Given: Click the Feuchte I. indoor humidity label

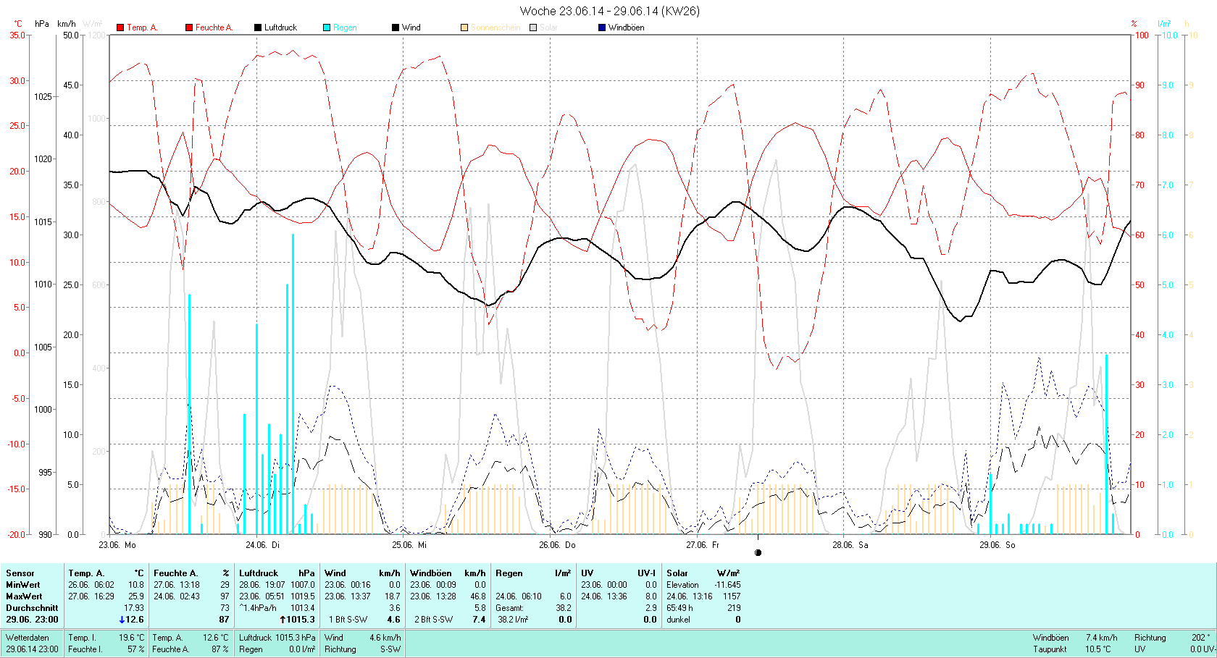Looking at the screenshot, I should pyautogui.click(x=85, y=649).
